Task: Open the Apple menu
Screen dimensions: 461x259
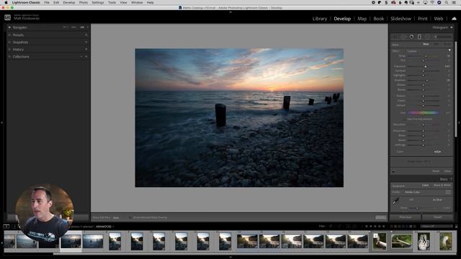Action: coord(6,2)
